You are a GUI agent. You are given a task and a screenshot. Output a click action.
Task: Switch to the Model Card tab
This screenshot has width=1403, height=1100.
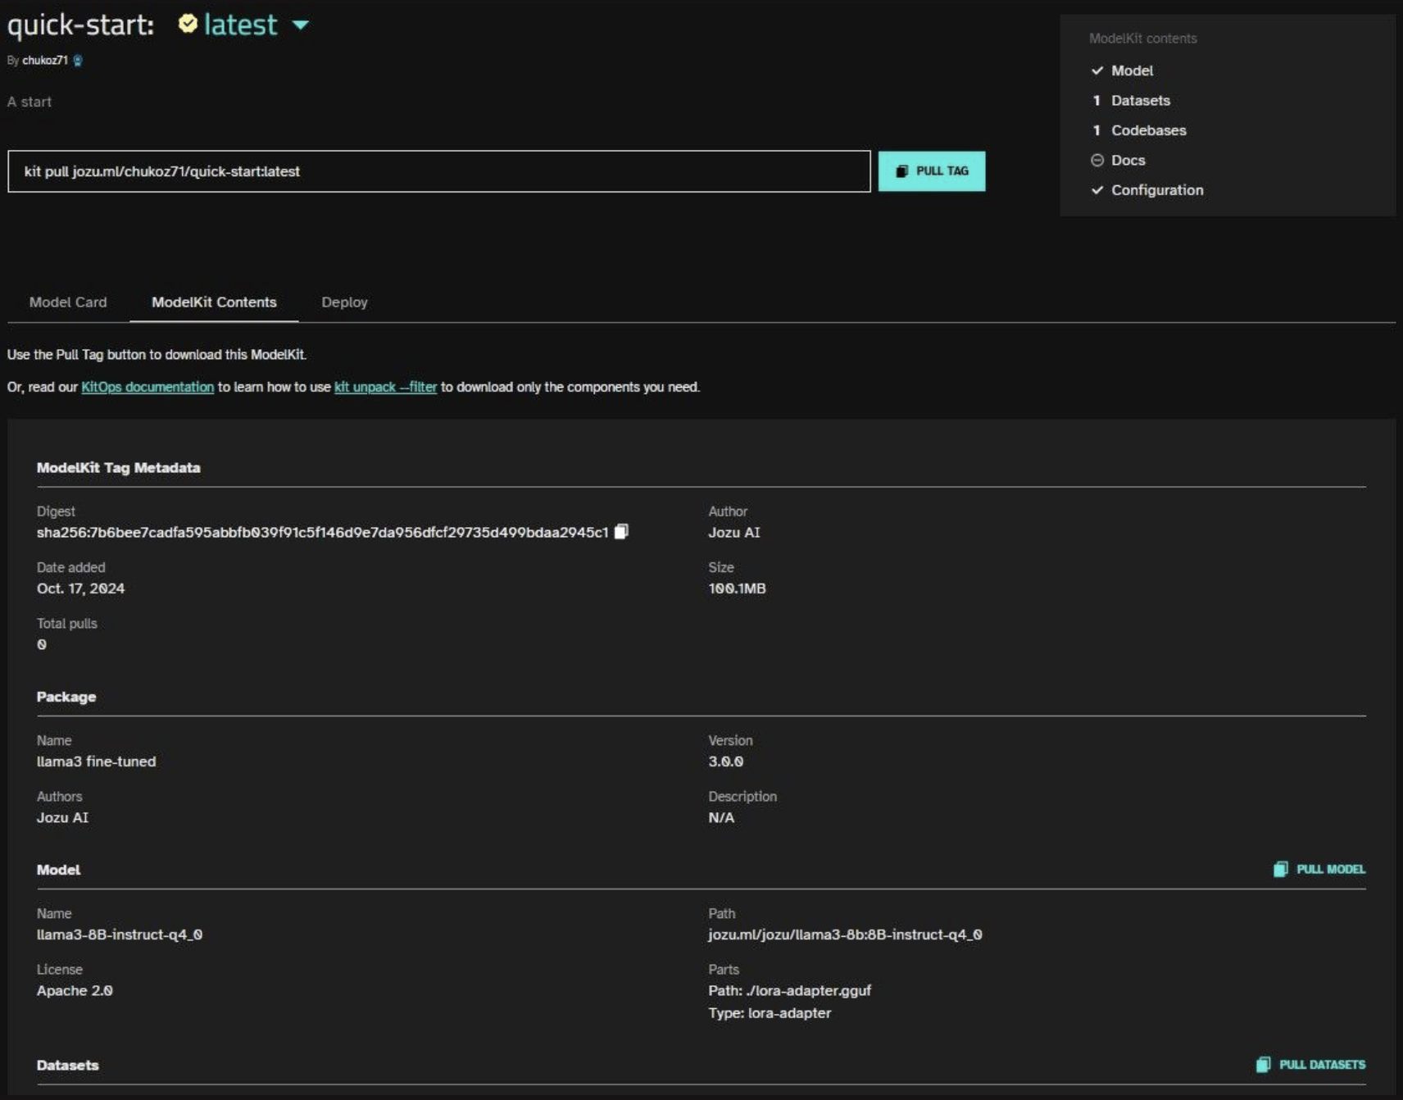click(68, 302)
